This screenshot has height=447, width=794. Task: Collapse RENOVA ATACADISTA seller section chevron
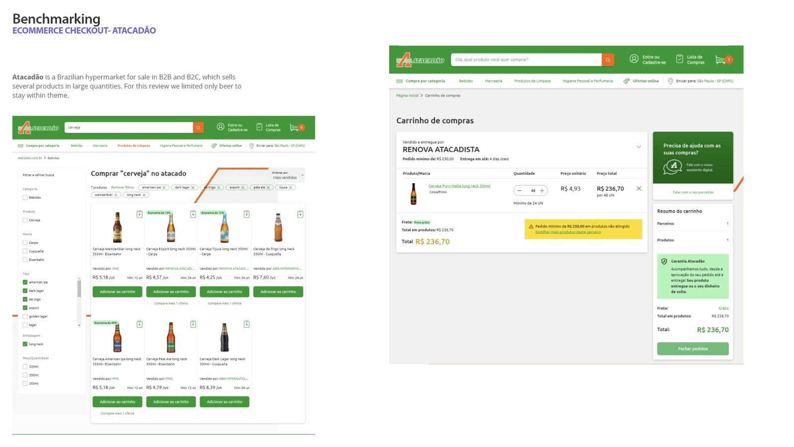pos(639,147)
